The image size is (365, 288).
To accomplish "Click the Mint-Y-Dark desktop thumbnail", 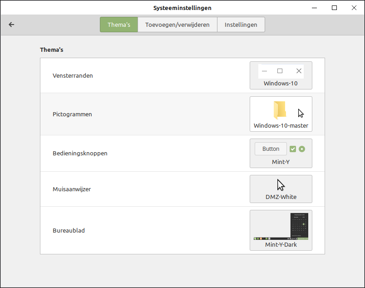I will 281,226.
